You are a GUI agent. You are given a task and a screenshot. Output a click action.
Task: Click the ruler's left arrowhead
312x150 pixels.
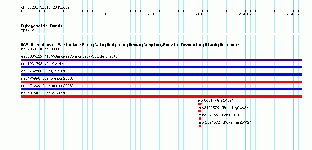[x=22, y=11]
